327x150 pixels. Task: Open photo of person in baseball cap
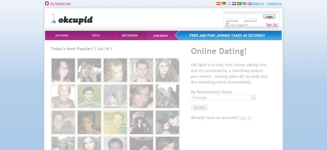click(167, 122)
